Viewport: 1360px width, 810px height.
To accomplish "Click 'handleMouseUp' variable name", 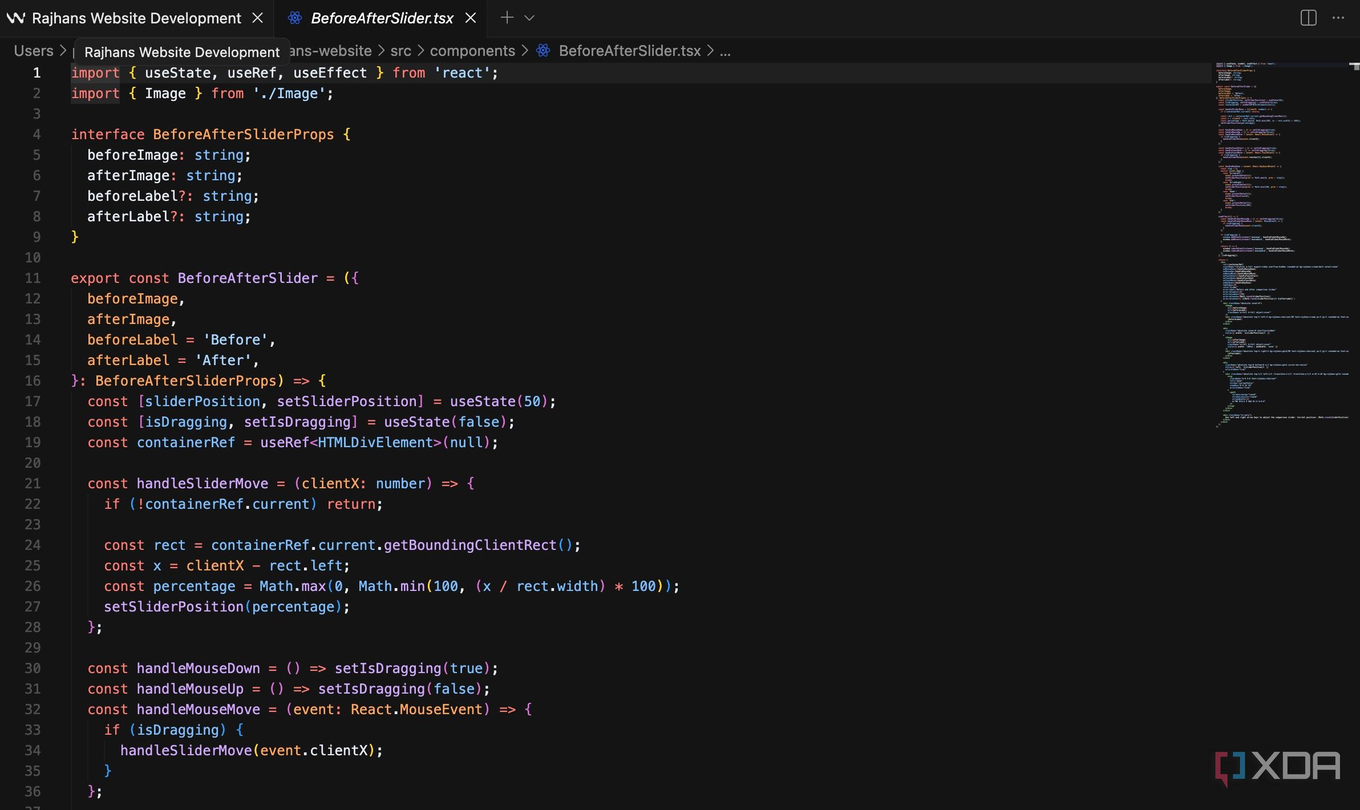I will [190, 688].
